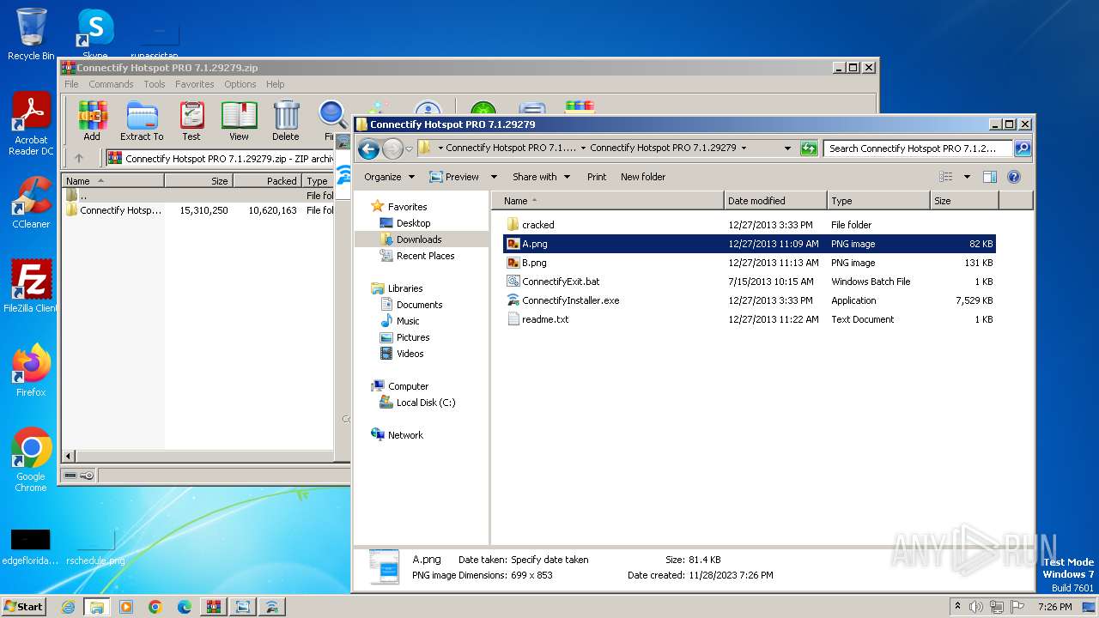Click the Explorer search input field
The image size is (1099, 618).
[x=918, y=148]
